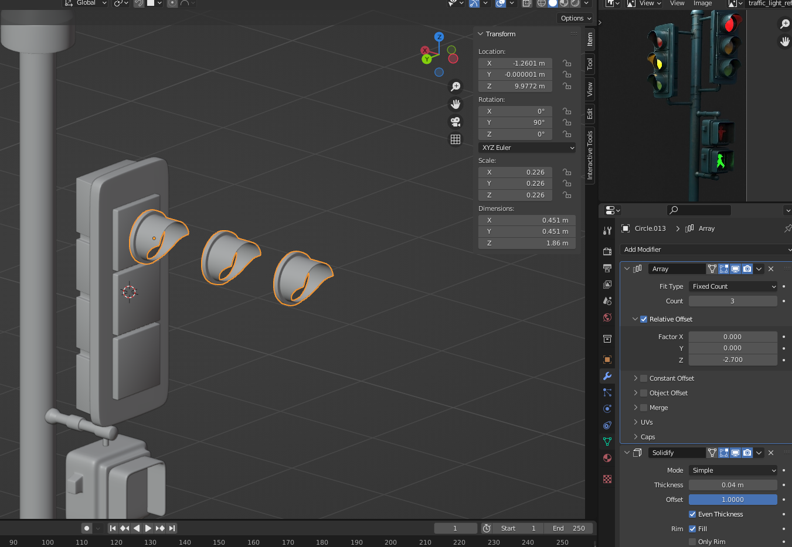
Task: Switch to orthographic grid view icon
Action: 456,139
